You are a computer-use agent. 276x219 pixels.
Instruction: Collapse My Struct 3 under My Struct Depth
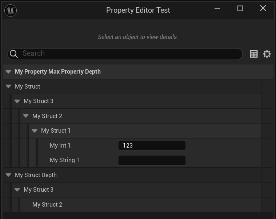[17, 190]
